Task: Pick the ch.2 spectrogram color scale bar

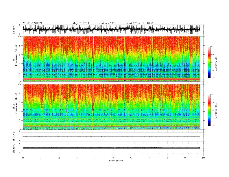Action: pyautogui.click(x=209, y=110)
